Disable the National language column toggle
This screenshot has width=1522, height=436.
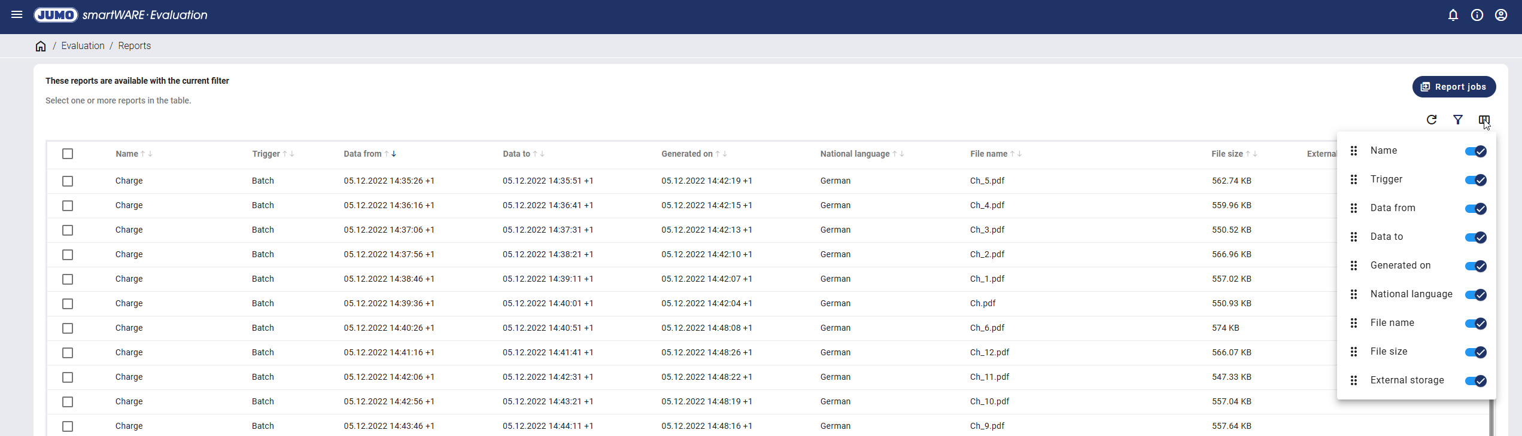[1475, 295]
